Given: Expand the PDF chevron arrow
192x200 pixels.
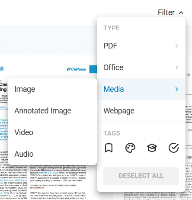Looking at the screenshot, I should pyautogui.click(x=176, y=46).
